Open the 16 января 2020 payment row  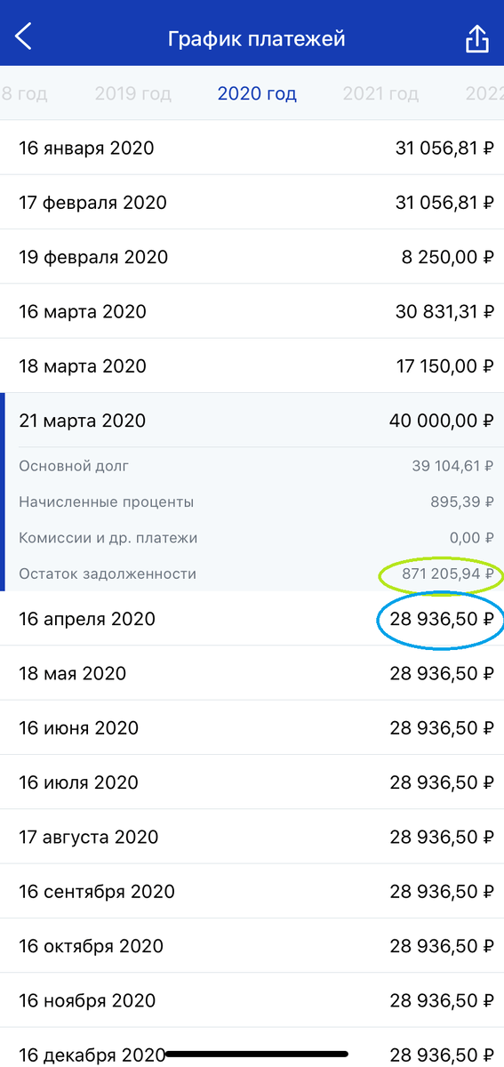(252, 148)
